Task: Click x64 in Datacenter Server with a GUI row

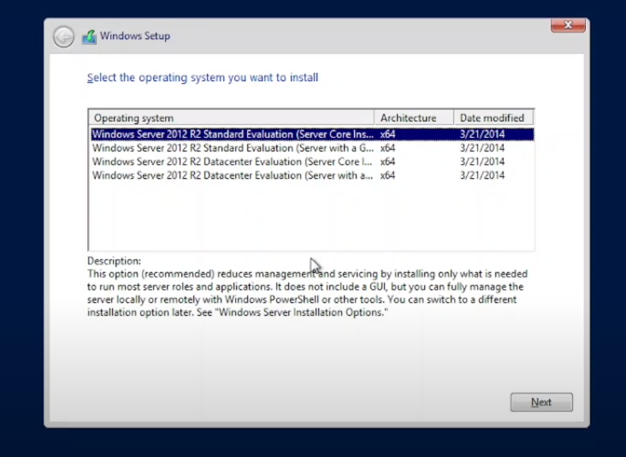Action: [x=387, y=175]
